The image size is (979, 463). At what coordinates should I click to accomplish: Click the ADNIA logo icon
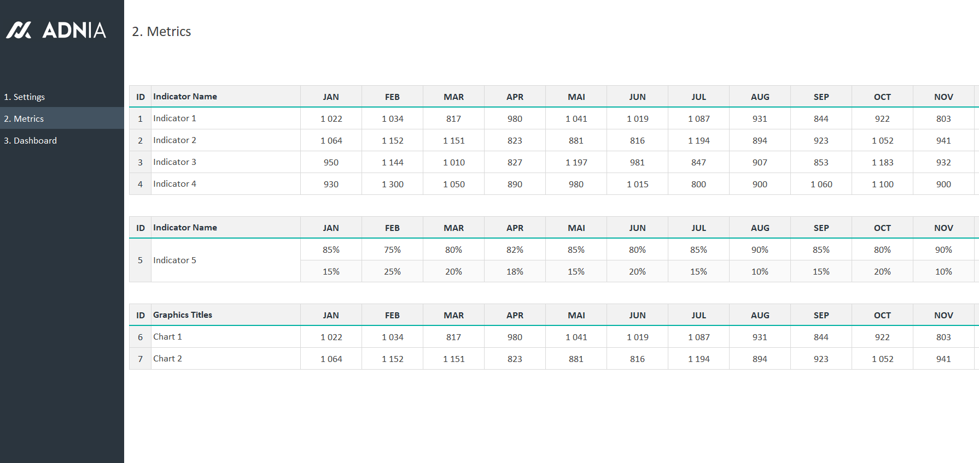(x=19, y=30)
